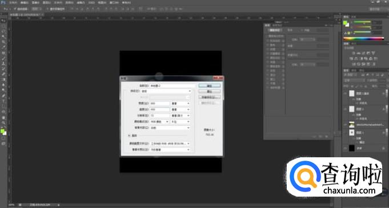389x208 pixels.
Task: Open the preset dropdown in New dialog
Action: [x=170, y=91]
